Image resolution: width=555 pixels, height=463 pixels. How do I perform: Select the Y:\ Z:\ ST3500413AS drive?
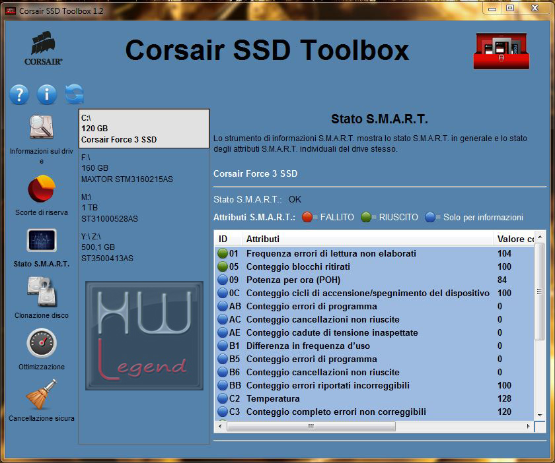[144, 247]
